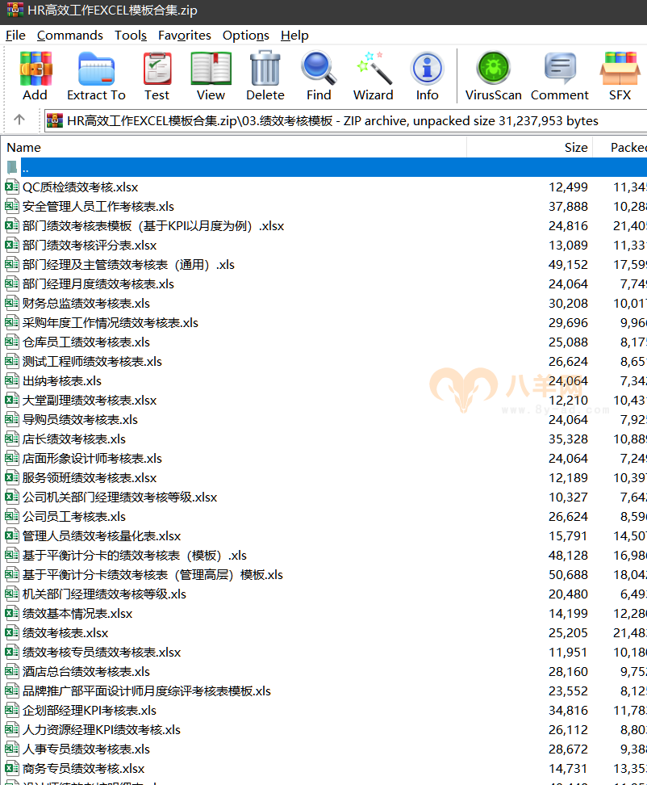
Task: Select file 店面形象设计师考核表.xls
Action: (x=92, y=459)
